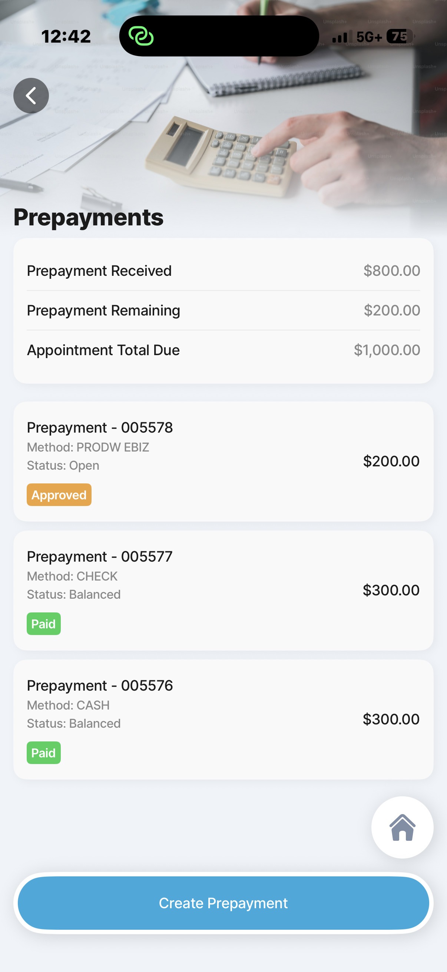Tap the 12:42 clock in status bar
Screen dimensions: 447x972
(66, 37)
